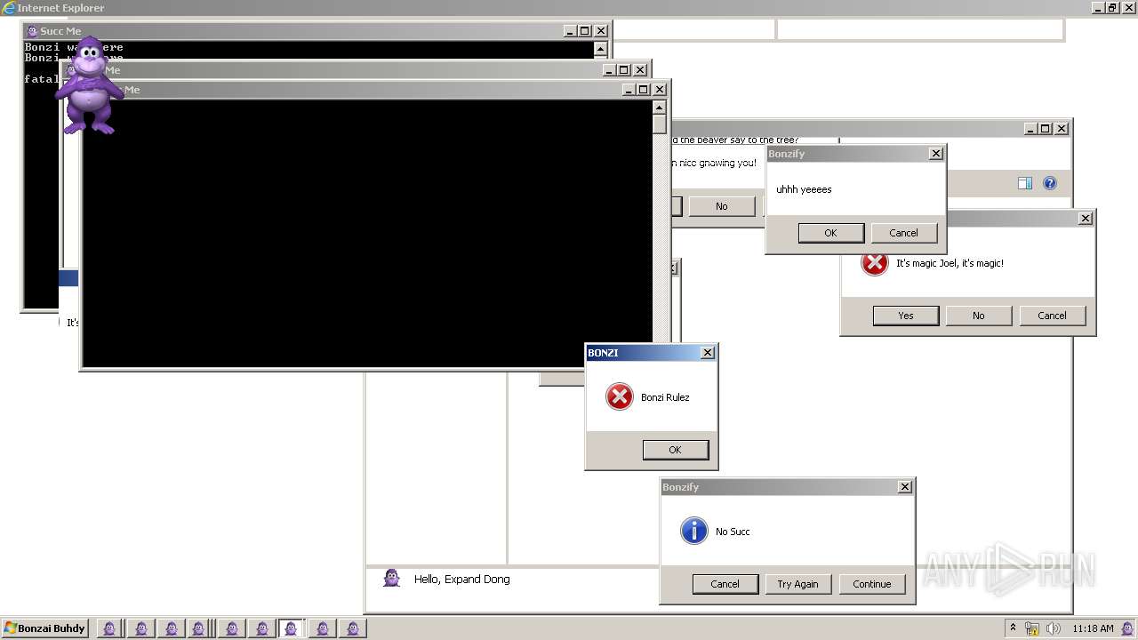
Task: Click Cancel in 'It's magic Joel' dialog
Action: (x=1052, y=316)
